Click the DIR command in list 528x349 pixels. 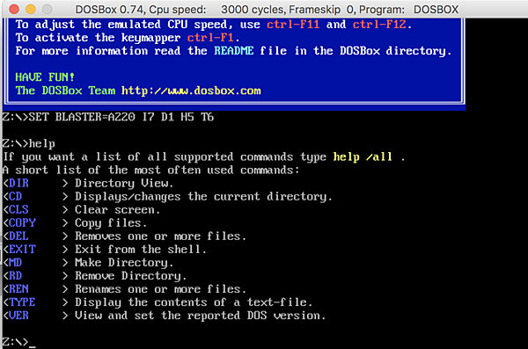[x=18, y=183]
